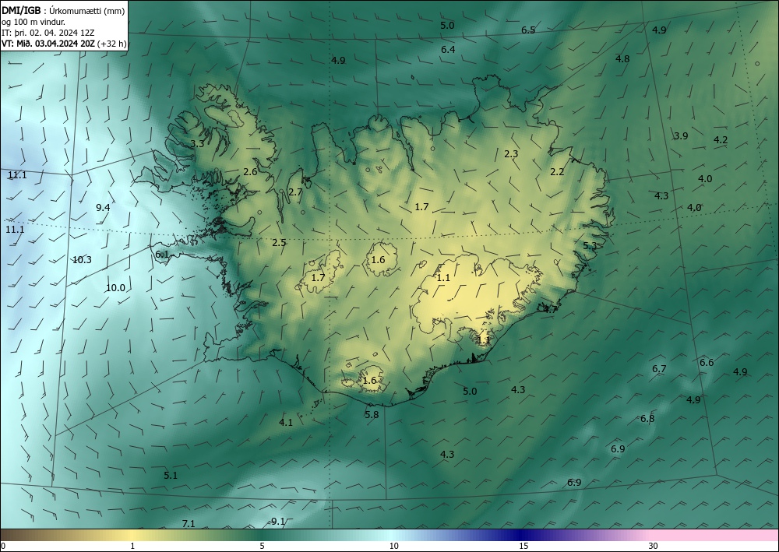This screenshot has height=552, width=779.
Task: Click the 4.7 value on the southeast coast
Action: [551, 309]
